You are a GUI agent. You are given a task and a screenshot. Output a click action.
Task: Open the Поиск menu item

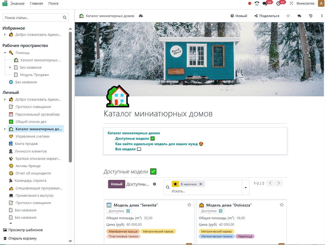[53, 4]
